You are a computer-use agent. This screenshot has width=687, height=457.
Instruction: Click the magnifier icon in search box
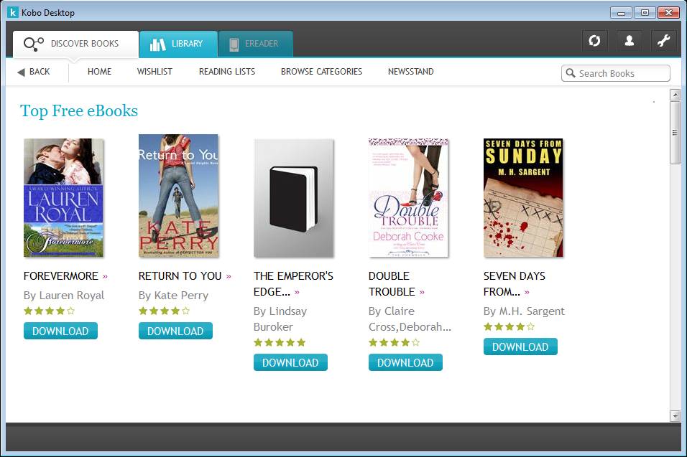(570, 73)
